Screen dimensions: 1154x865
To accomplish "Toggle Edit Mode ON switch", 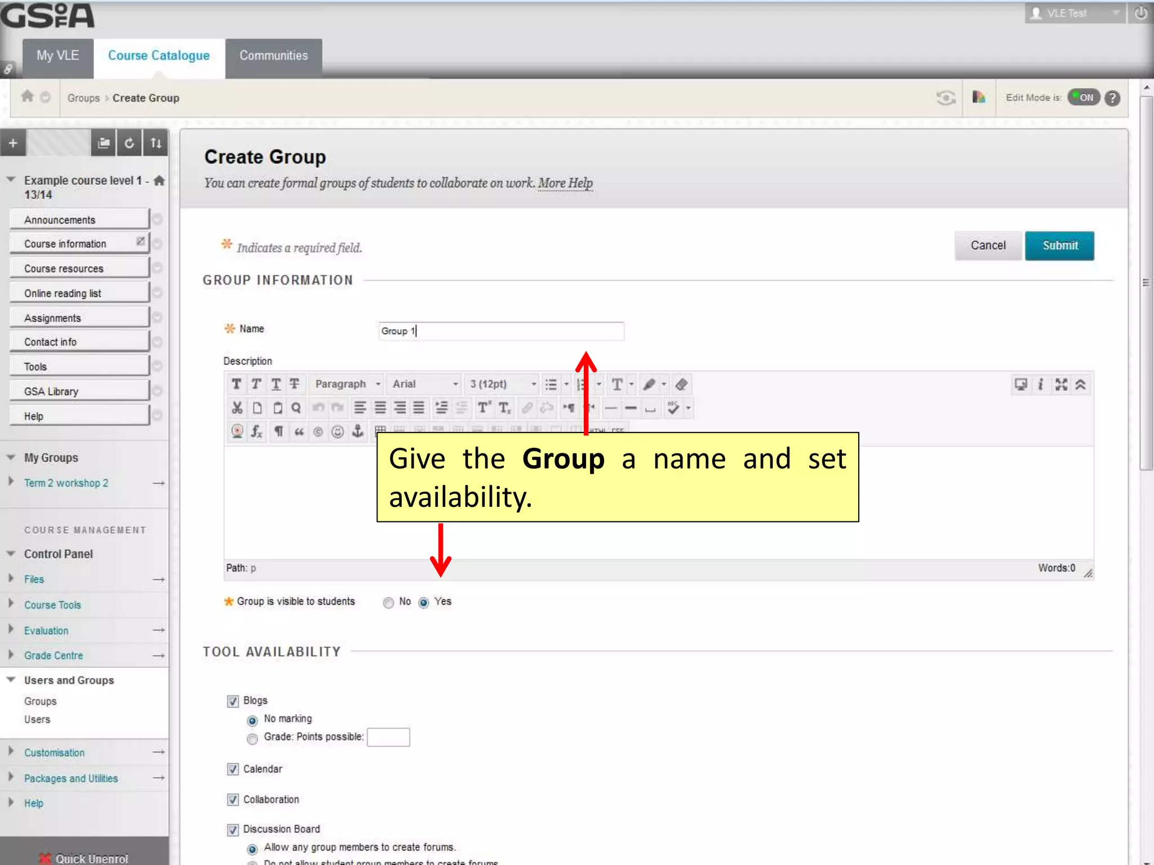I will 1084,97.
